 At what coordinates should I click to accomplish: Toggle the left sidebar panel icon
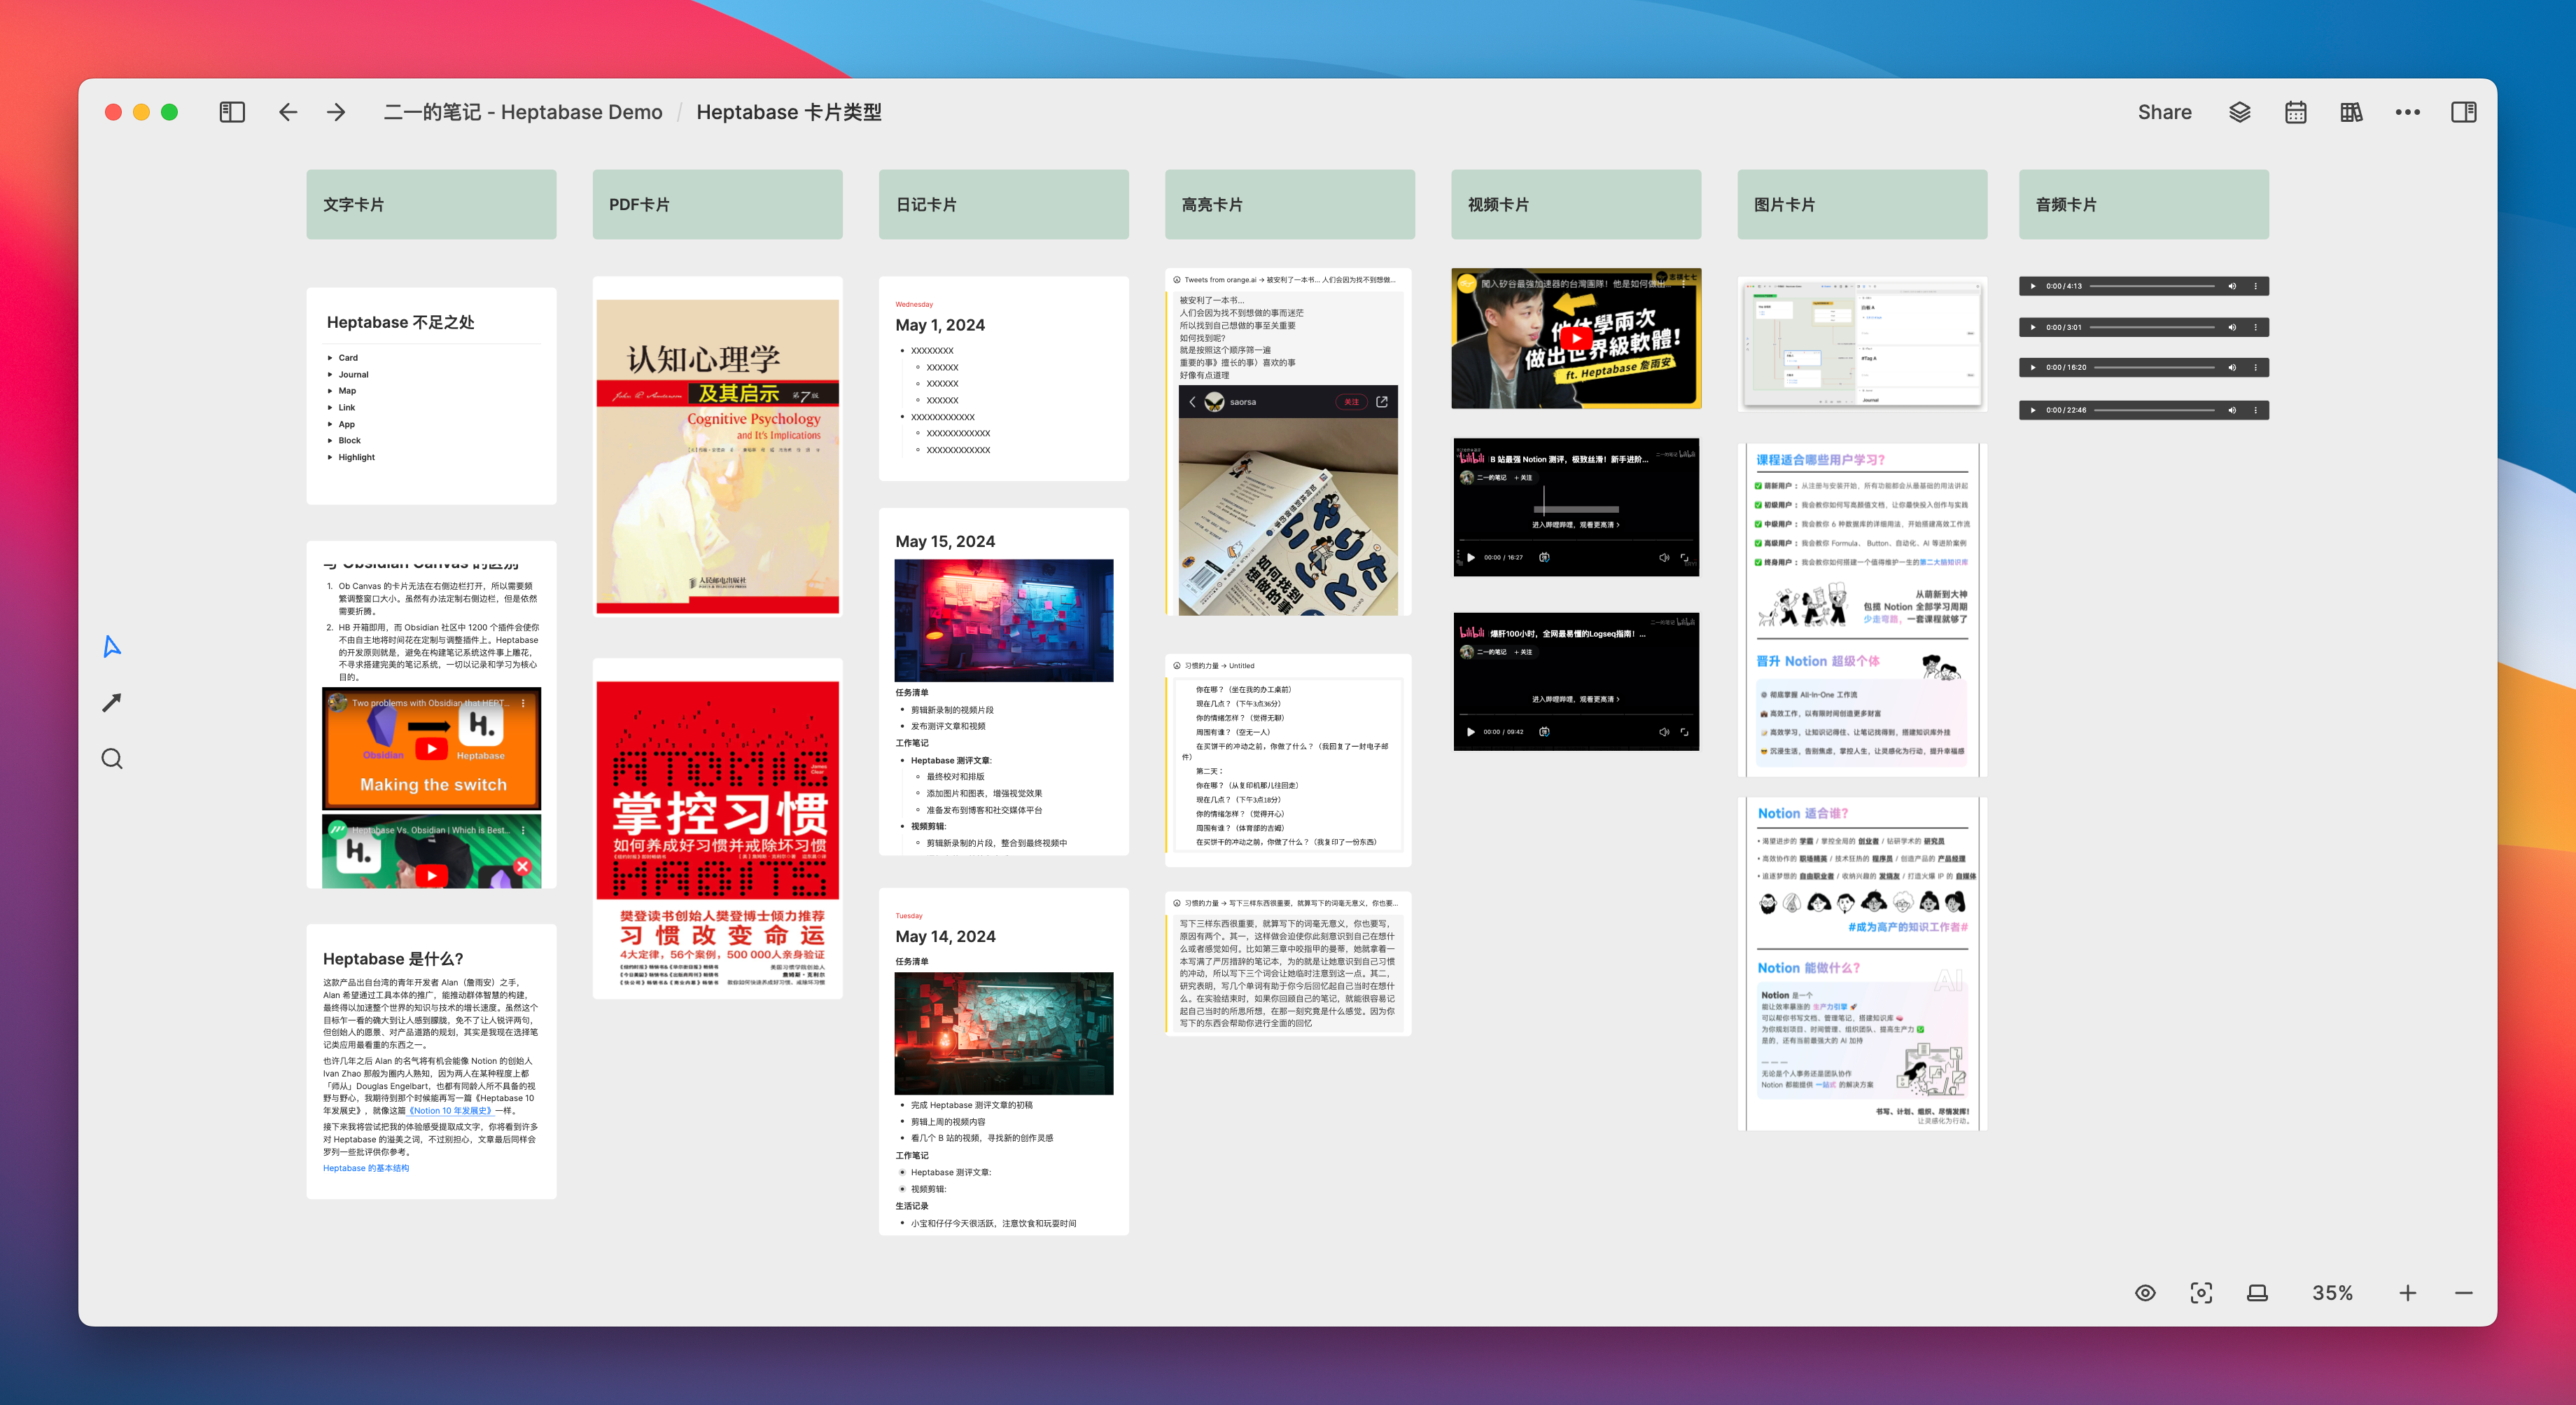coord(232,112)
